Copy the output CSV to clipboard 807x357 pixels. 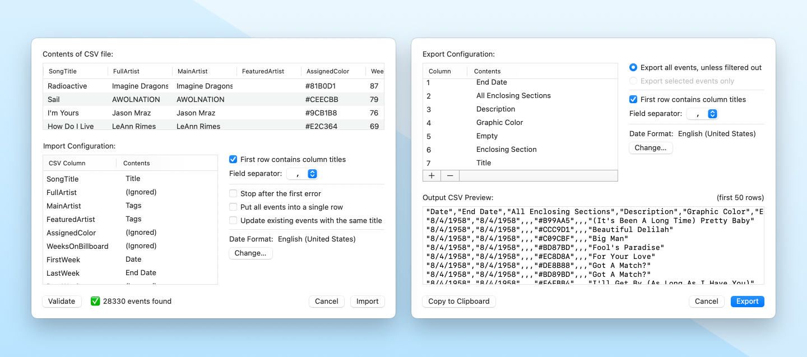click(458, 301)
